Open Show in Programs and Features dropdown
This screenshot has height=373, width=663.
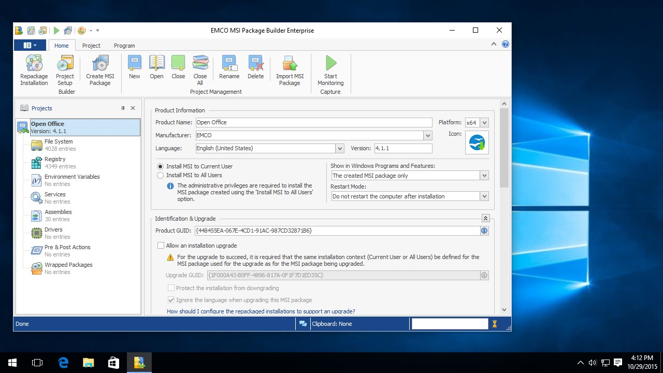tap(484, 176)
